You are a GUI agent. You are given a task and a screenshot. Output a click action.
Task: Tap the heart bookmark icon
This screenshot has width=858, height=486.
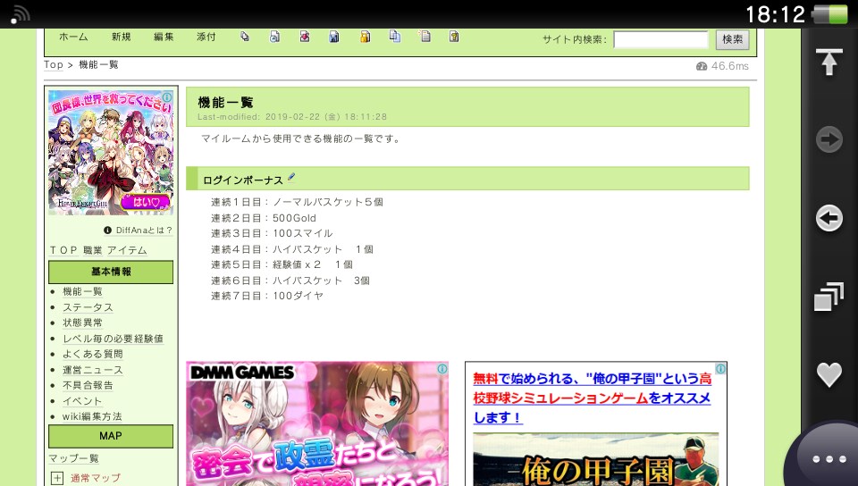tap(829, 374)
